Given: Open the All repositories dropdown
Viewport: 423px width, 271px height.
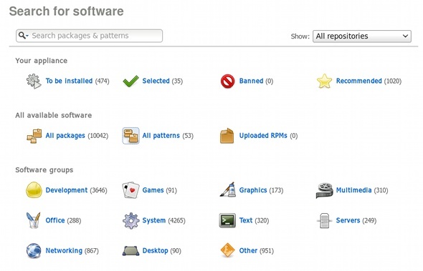Looking at the screenshot, I should [362, 36].
